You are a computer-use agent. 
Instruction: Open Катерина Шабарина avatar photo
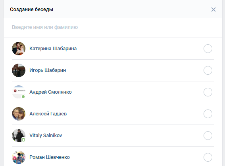[19, 49]
